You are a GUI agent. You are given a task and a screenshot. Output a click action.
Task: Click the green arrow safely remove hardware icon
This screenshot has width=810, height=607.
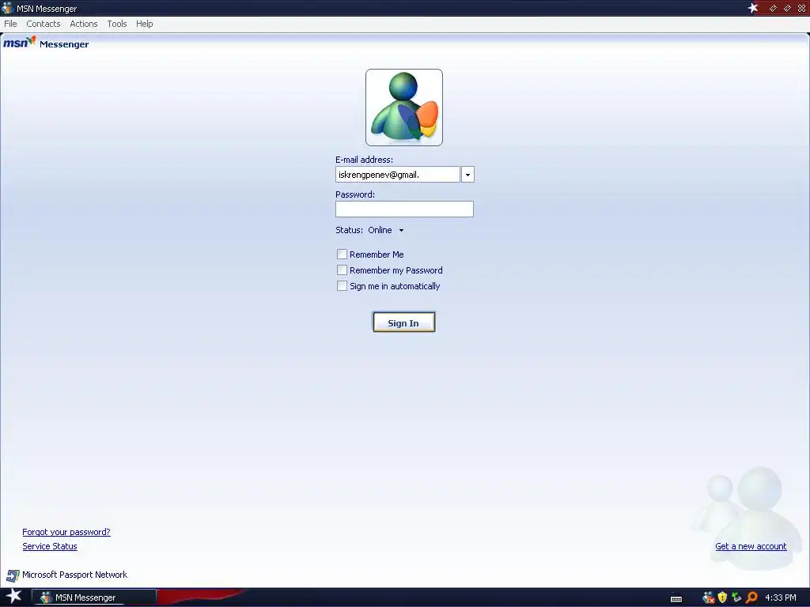tap(736, 598)
